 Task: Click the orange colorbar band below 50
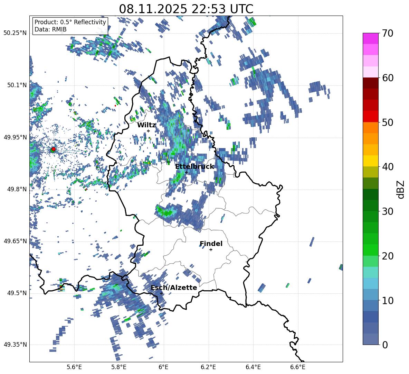(370, 128)
